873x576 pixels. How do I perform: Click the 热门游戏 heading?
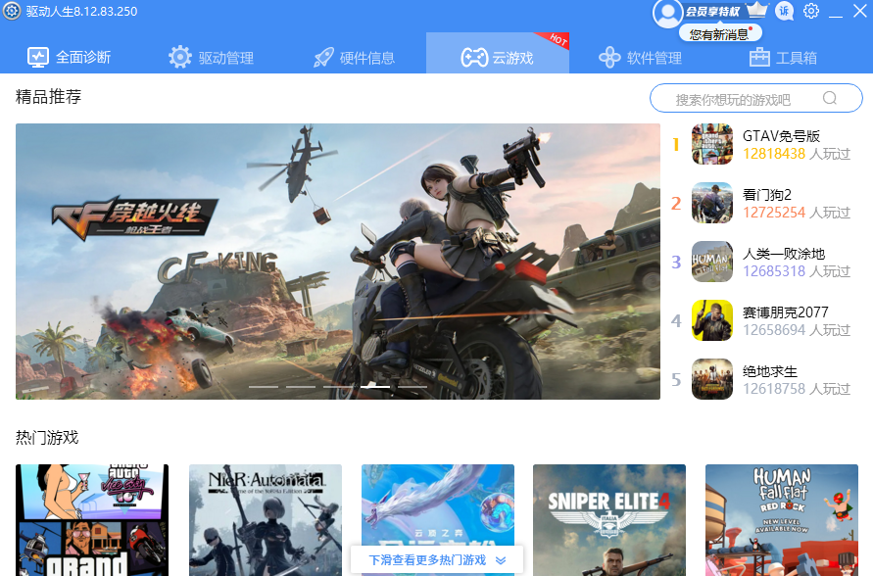(47, 438)
